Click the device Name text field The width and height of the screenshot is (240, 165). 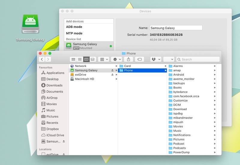point(176,28)
